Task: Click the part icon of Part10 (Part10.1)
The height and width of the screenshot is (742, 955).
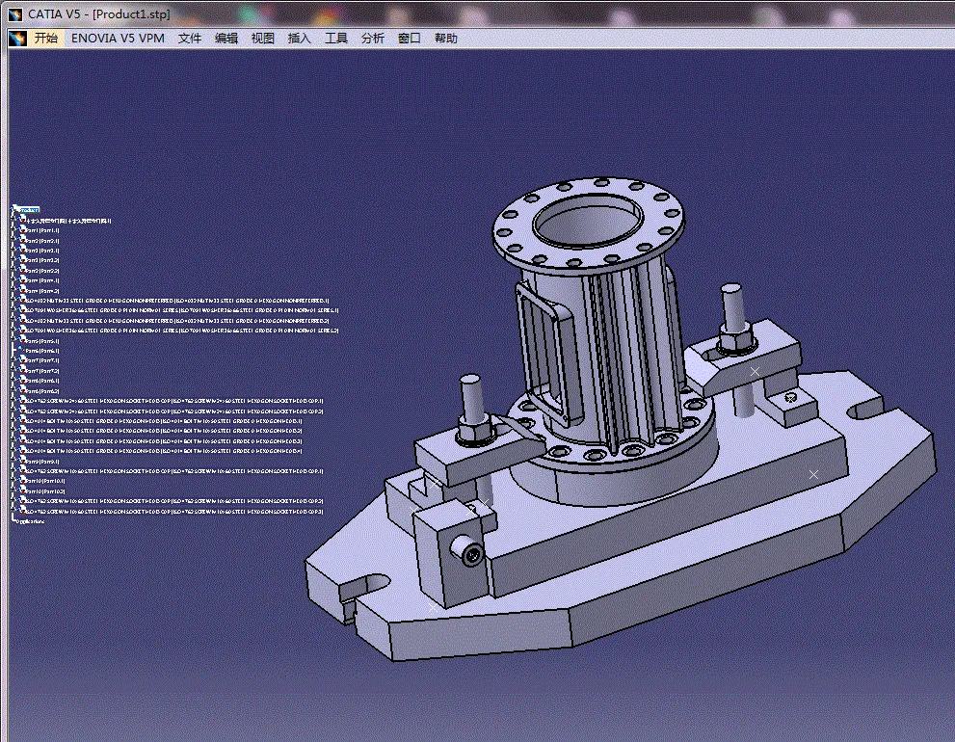Action: tap(22, 480)
